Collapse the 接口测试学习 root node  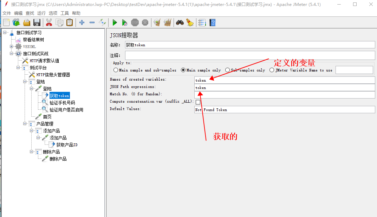pyautogui.click(x=5, y=32)
